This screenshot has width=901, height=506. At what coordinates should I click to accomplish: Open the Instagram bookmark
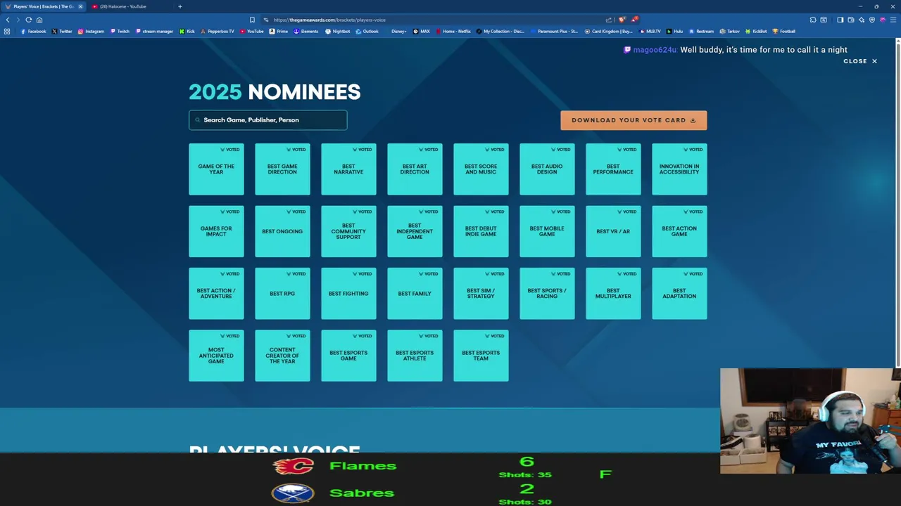(x=91, y=31)
